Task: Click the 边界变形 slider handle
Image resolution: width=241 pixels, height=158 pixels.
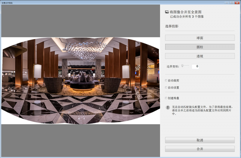Action: 182,66
